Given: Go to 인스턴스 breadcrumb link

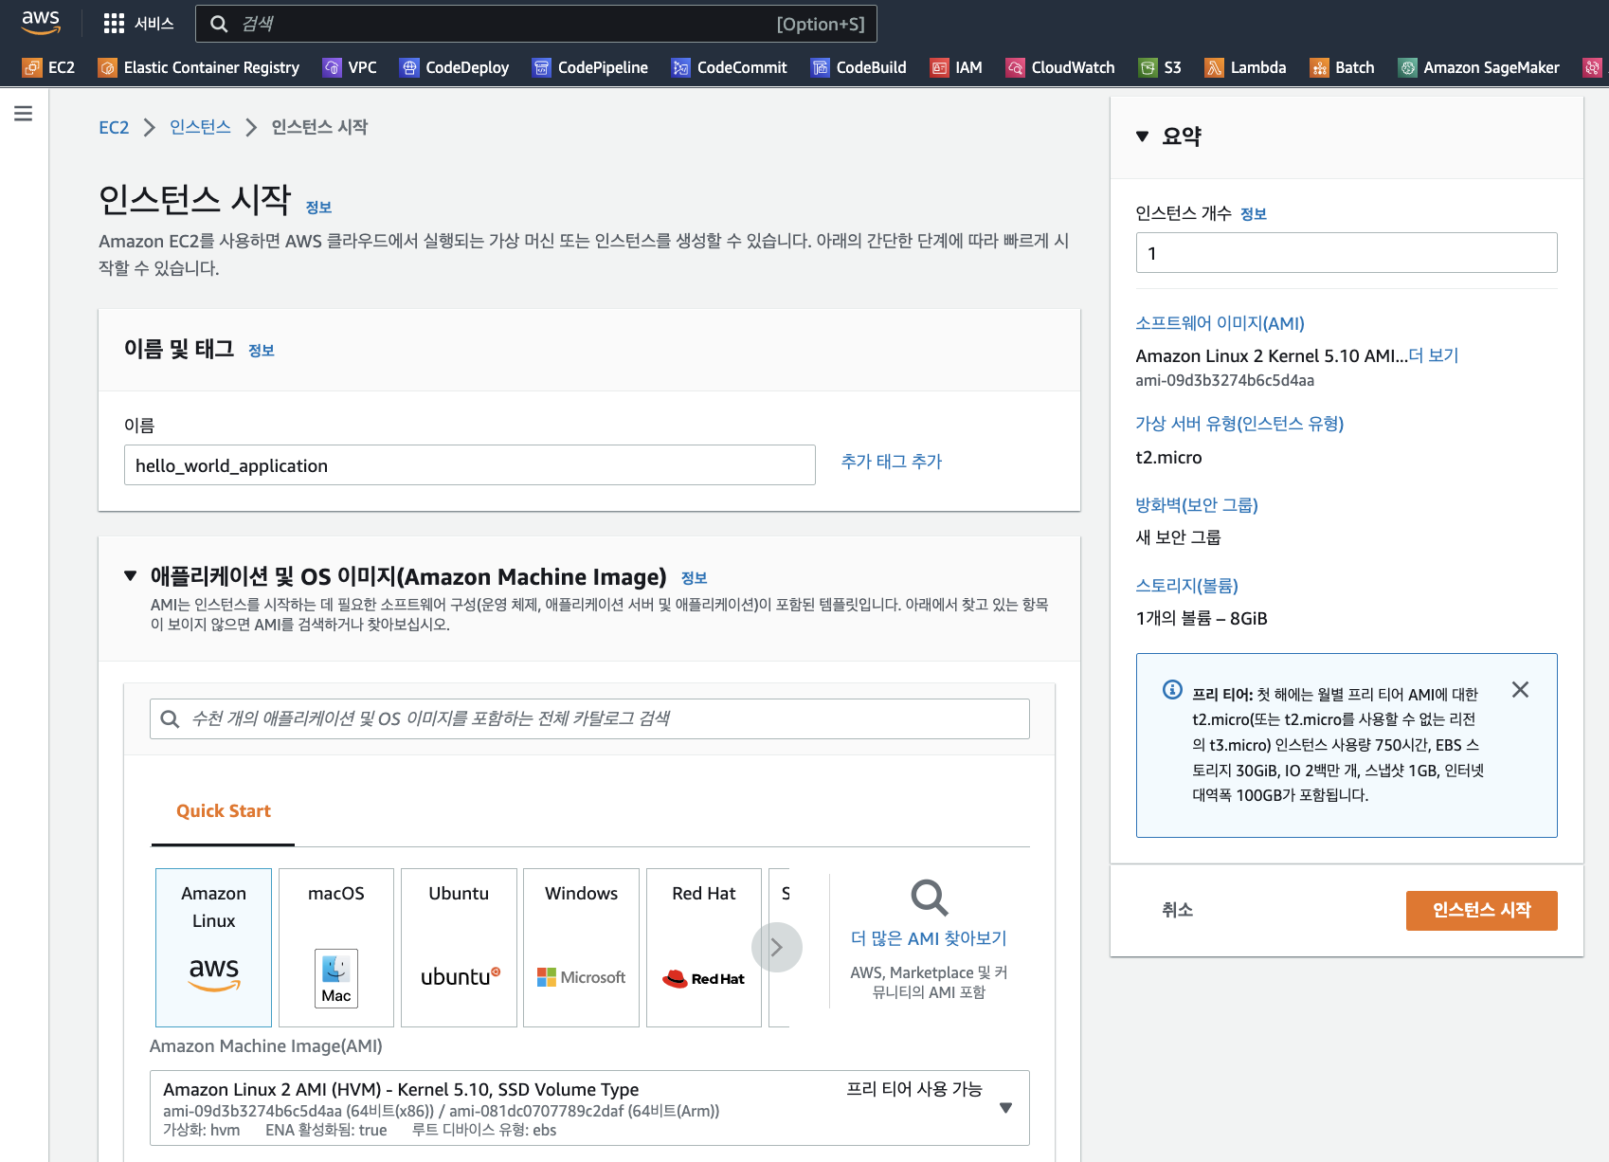Looking at the screenshot, I should tap(200, 127).
